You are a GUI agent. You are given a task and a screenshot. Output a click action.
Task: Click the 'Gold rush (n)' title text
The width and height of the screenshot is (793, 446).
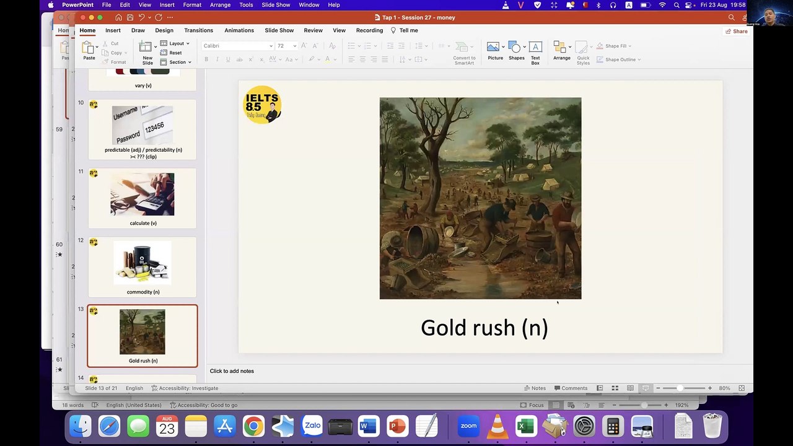coord(484,328)
